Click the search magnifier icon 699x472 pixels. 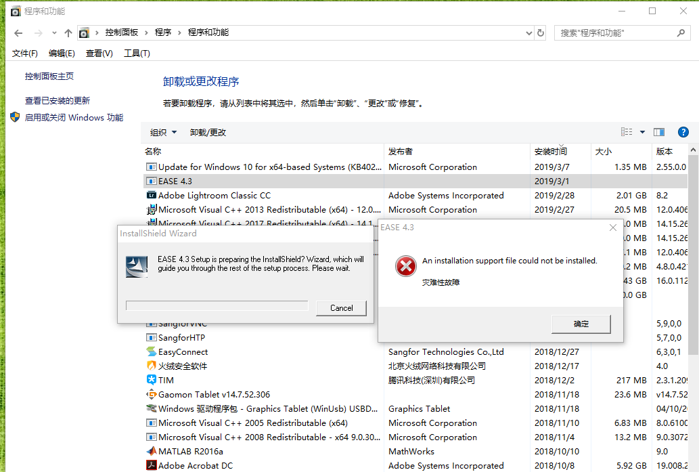(681, 33)
